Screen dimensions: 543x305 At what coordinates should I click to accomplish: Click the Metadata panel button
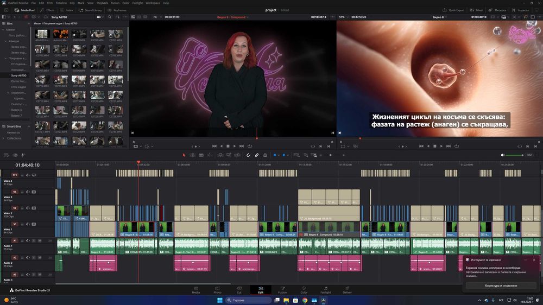point(497,10)
